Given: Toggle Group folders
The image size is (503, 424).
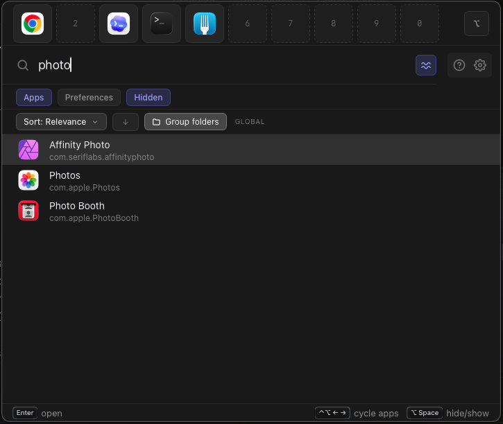Looking at the screenshot, I should 185,122.
